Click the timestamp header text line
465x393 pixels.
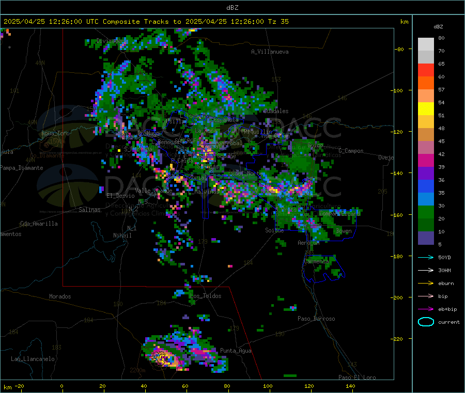click(146, 22)
